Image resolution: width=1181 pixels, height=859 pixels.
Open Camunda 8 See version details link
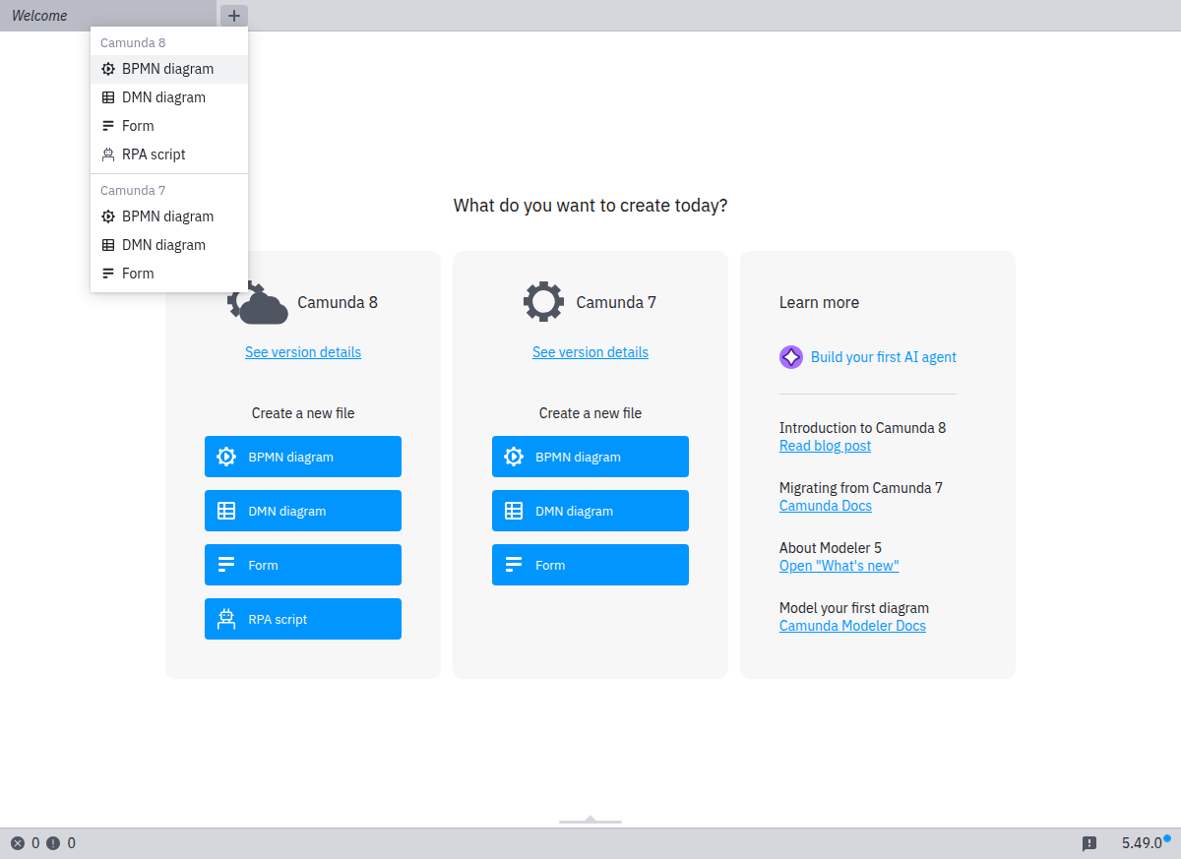303,352
